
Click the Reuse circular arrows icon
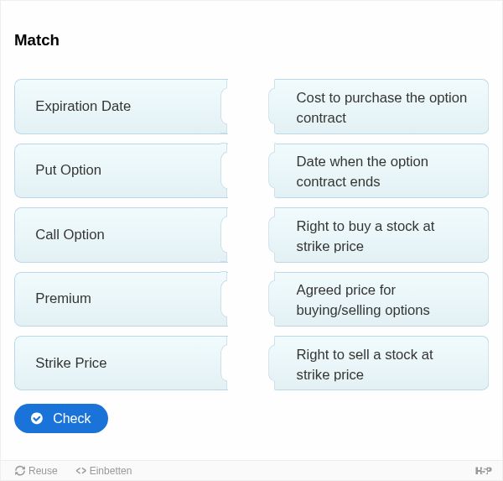click(20, 471)
